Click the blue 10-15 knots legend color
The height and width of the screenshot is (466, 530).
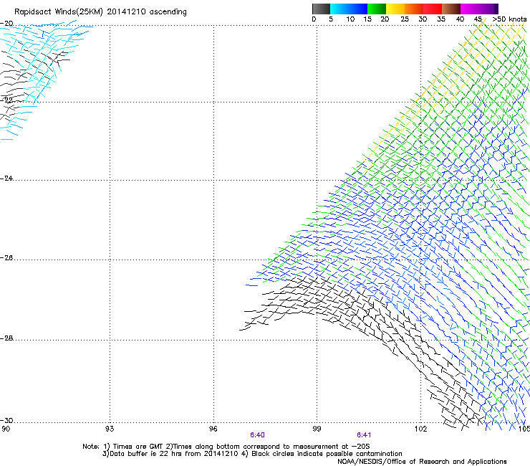[358, 9]
